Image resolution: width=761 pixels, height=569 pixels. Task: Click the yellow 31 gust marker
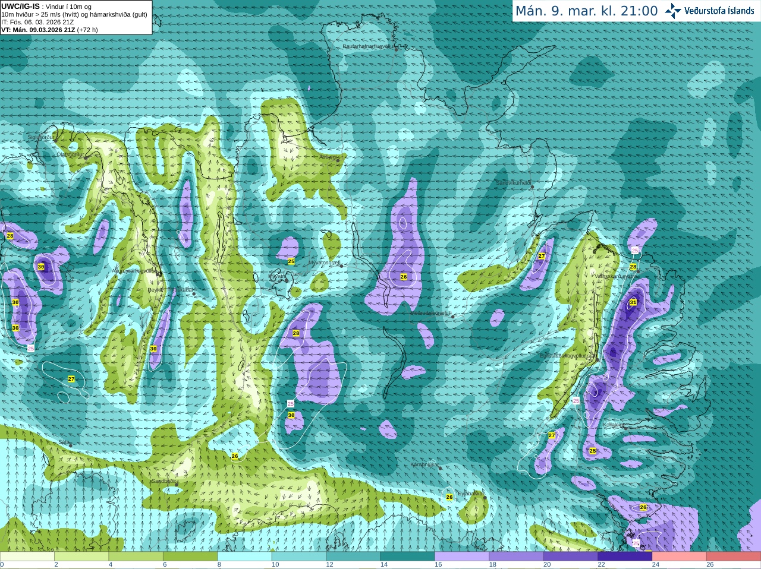(633, 302)
